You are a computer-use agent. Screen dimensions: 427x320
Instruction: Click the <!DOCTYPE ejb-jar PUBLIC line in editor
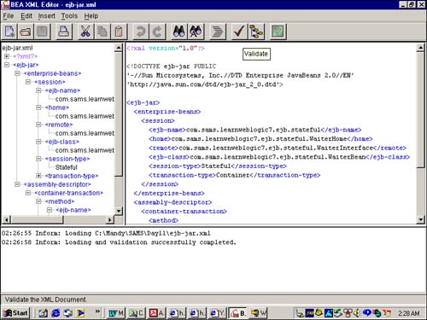click(171, 67)
